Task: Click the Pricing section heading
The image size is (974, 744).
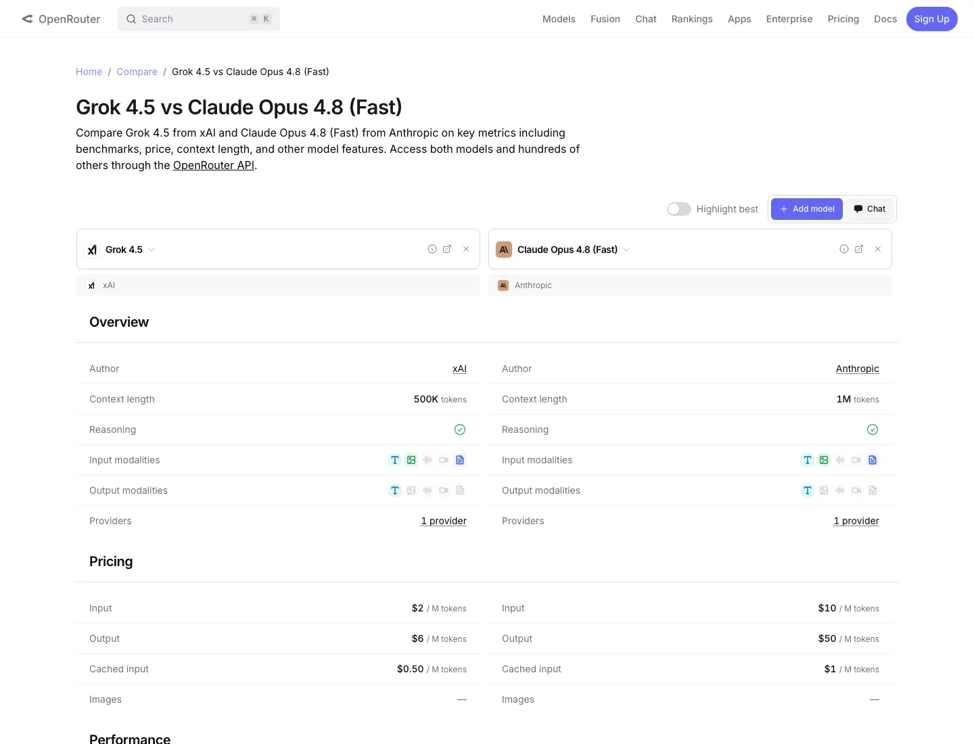Action: point(111,561)
